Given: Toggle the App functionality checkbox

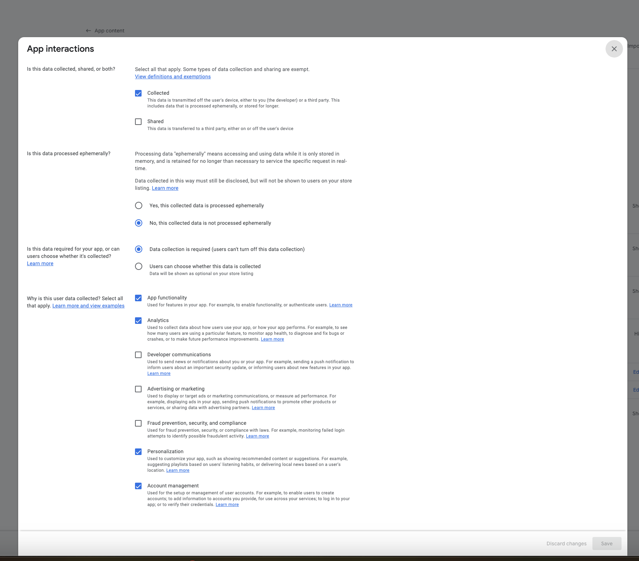Looking at the screenshot, I should pyautogui.click(x=138, y=298).
